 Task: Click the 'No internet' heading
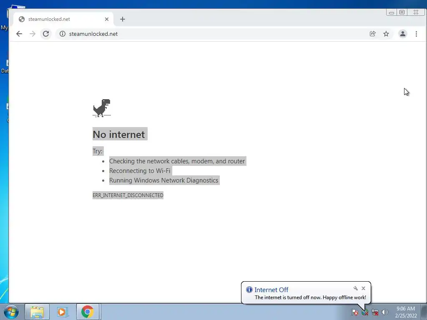pos(119,135)
